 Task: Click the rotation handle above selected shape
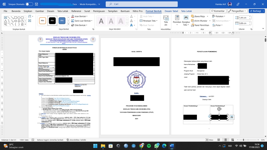[219, 109]
